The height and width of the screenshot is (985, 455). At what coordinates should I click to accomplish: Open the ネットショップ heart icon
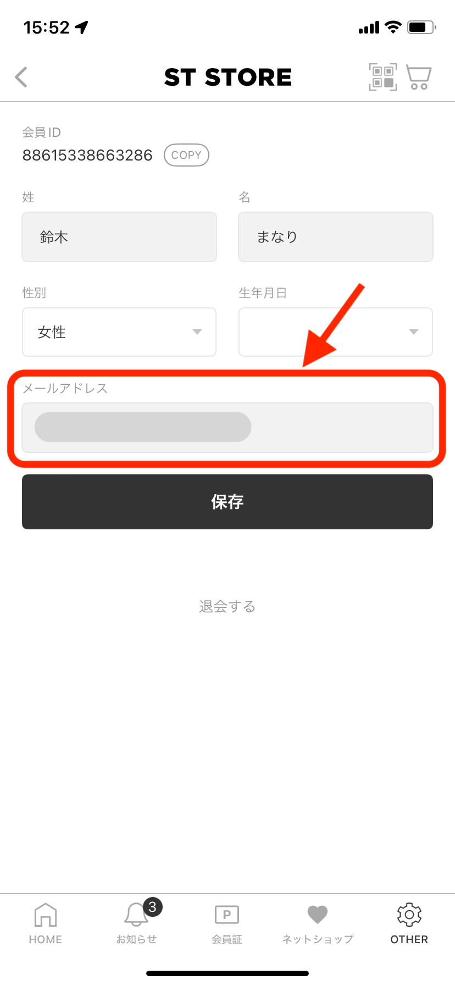point(318,915)
